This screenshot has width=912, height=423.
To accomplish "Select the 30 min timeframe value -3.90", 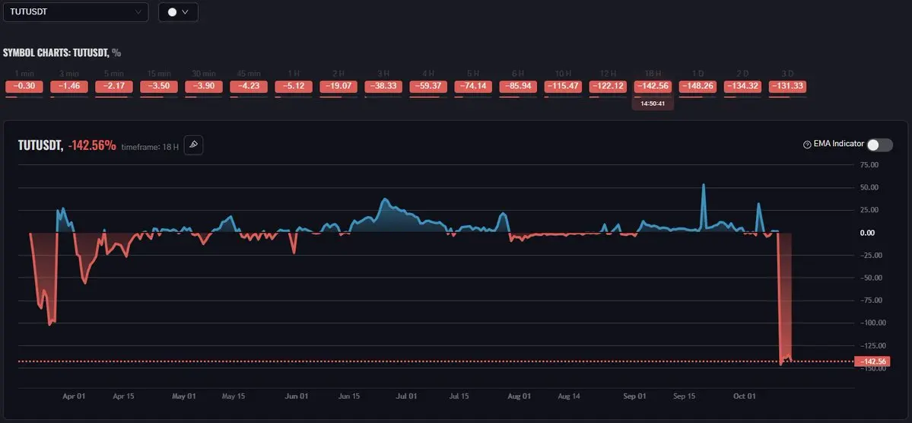I will 204,87.
